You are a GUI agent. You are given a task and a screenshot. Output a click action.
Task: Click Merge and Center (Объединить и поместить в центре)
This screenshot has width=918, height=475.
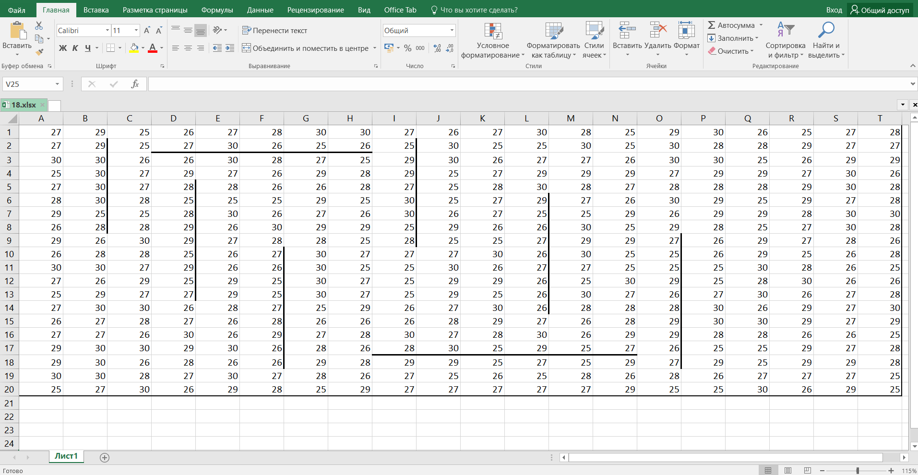(x=305, y=48)
